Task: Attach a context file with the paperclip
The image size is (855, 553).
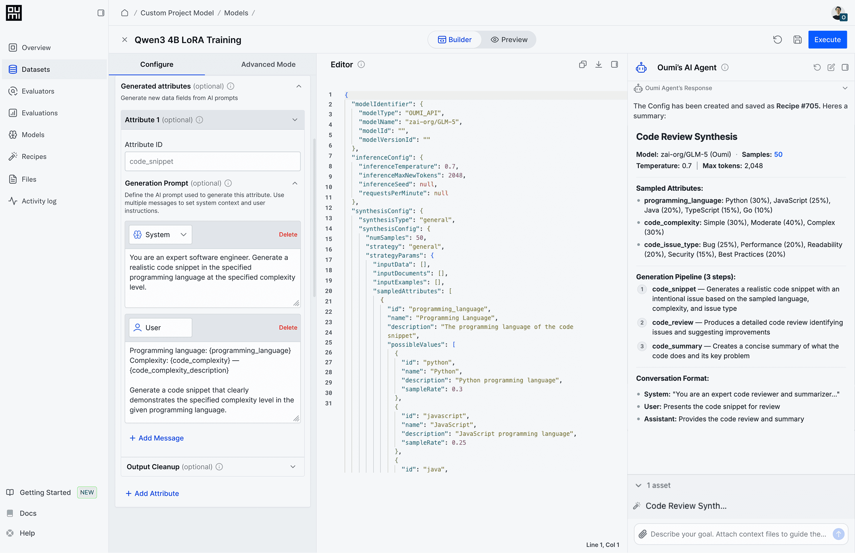Action: pos(643,534)
